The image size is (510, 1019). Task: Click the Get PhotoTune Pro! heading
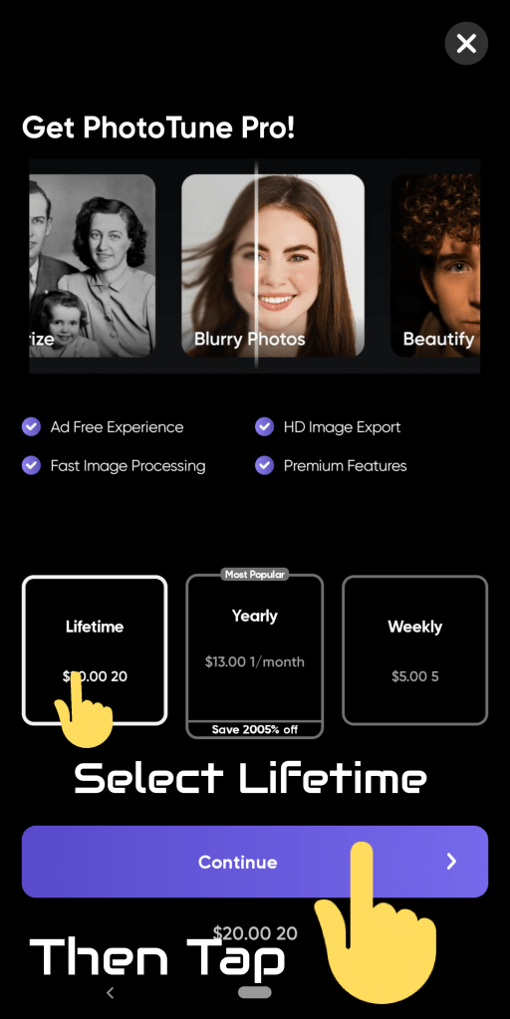click(158, 128)
